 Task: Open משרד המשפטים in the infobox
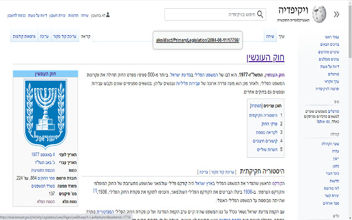[x=43, y=186]
